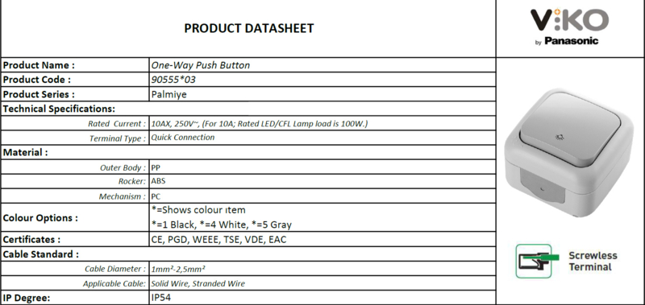Click the Rocker ABS material cell

pyautogui.click(x=322, y=181)
